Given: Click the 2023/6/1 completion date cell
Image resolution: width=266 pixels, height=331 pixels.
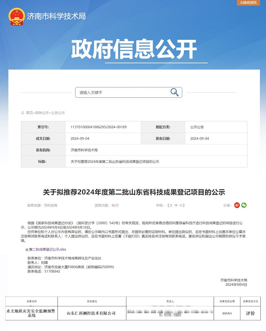Looking at the screenshot, I should click(227, 313).
